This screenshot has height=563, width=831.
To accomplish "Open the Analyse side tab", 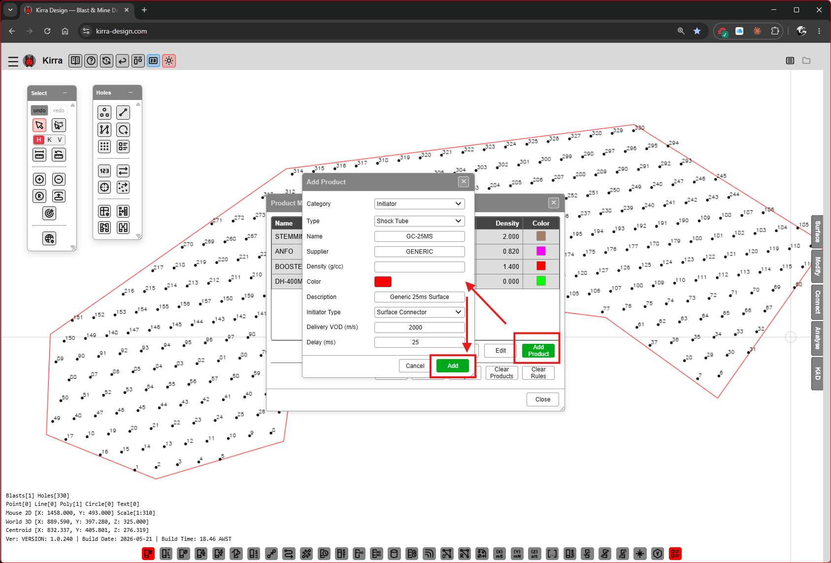I will pyautogui.click(x=817, y=338).
